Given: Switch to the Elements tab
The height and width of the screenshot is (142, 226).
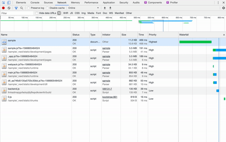Looking at the screenshot, I should 21,3.
